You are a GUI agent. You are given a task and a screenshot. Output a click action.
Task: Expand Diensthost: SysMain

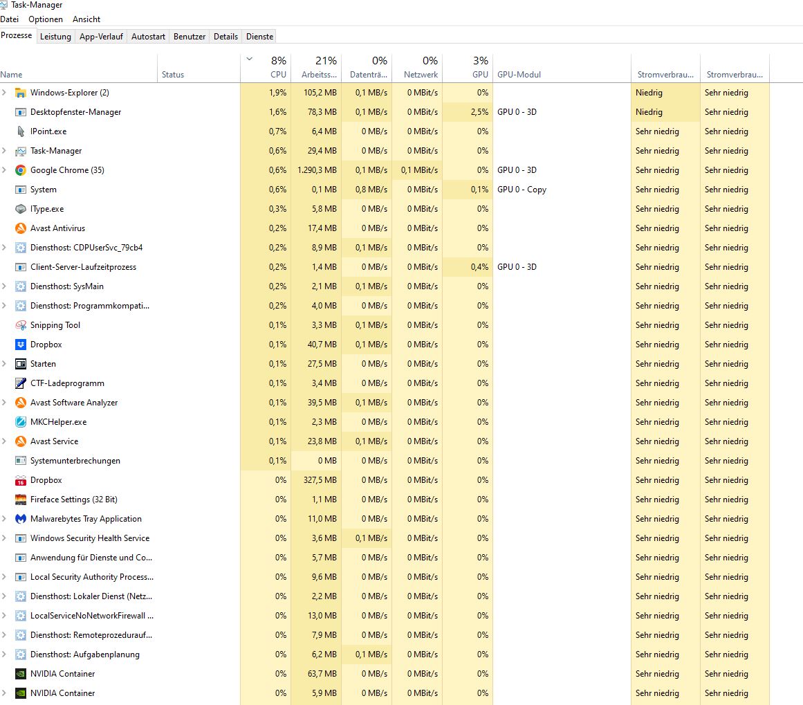pyautogui.click(x=4, y=286)
